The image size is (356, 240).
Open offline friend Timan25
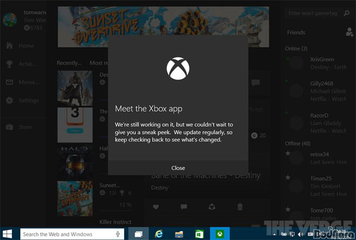[x=317, y=186]
